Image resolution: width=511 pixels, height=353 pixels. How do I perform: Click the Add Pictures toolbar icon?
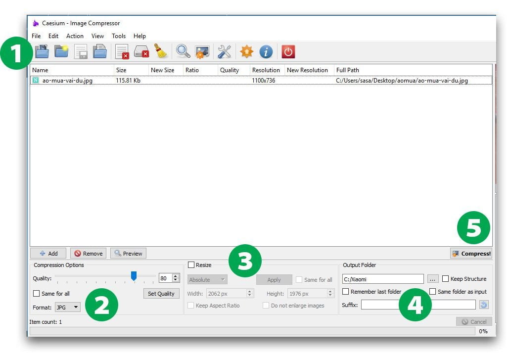(42, 51)
